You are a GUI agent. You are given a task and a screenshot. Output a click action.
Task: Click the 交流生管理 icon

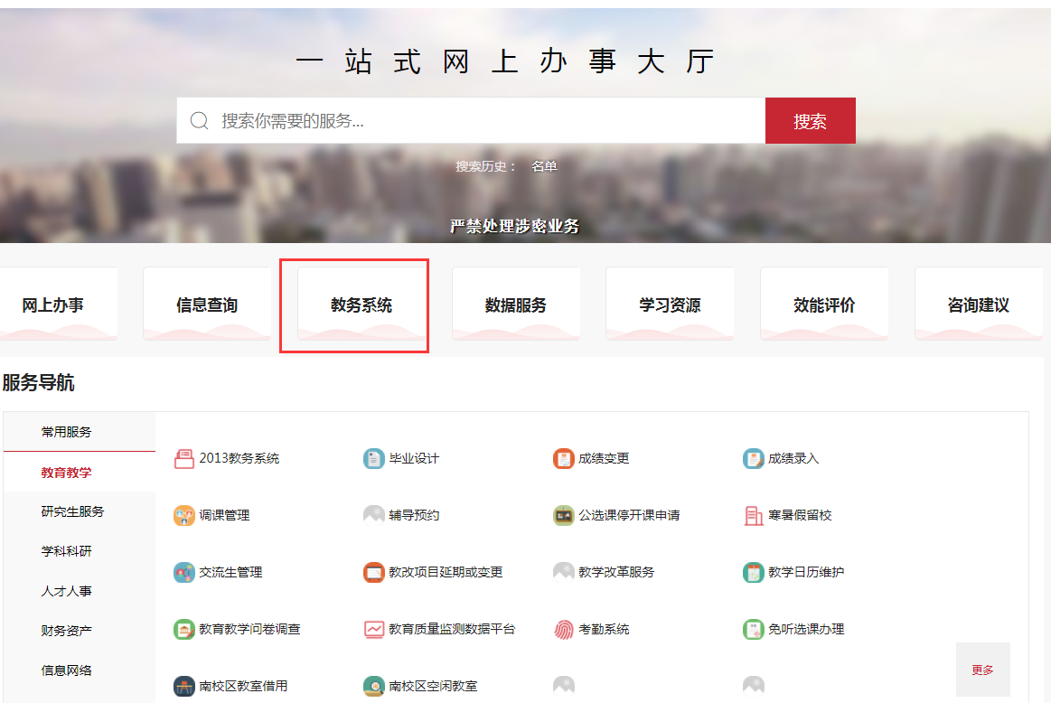coord(184,573)
